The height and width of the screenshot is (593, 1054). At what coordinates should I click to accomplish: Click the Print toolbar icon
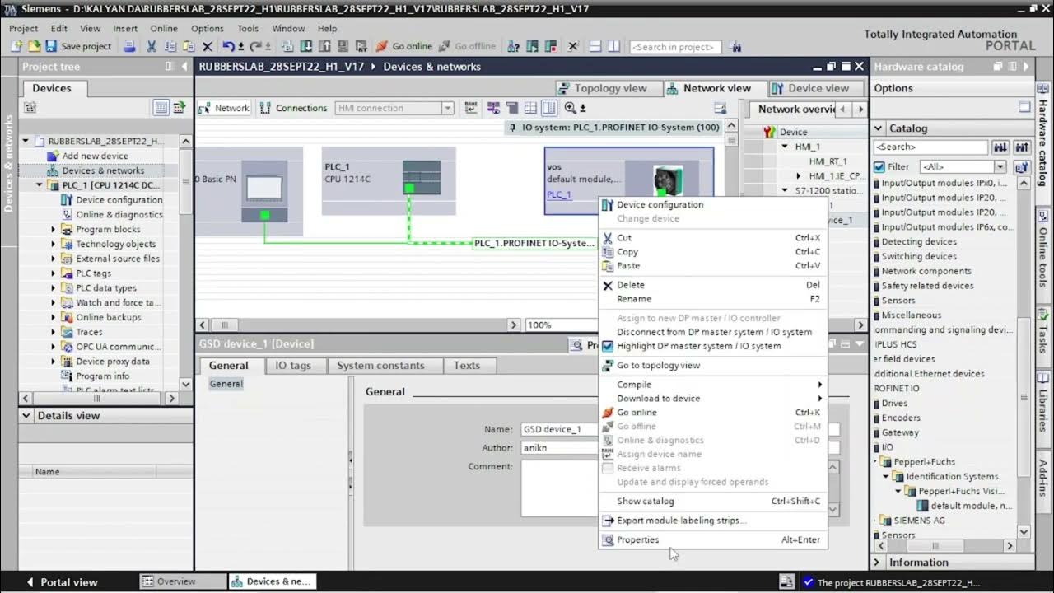click(129, 47)
